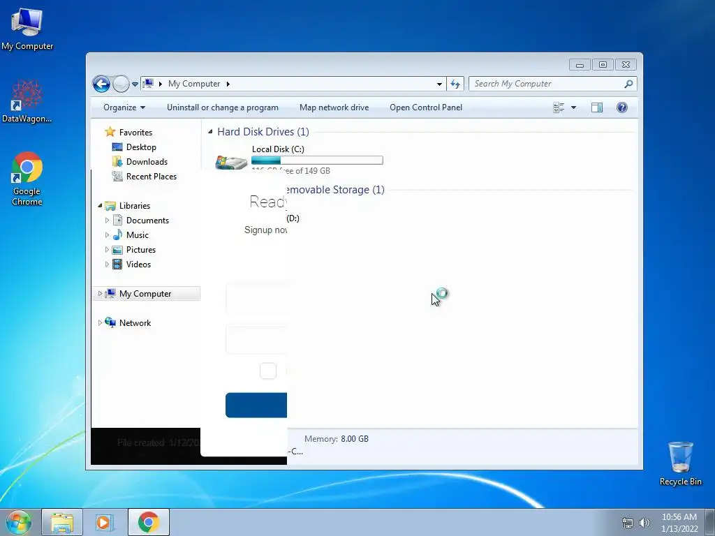
Task: Open the DataWagon desktop shortcut
Action: (27, 102)
